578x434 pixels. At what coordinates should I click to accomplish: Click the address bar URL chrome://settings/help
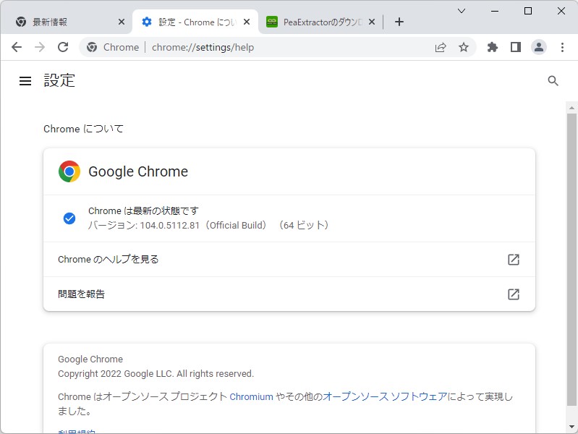pos(203,47)
